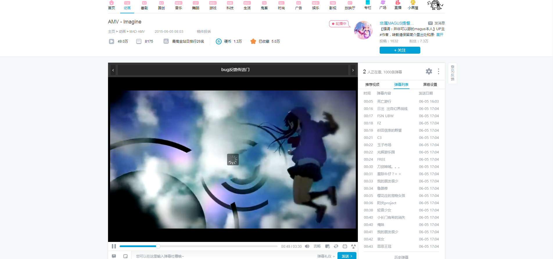Open 稿件投诉 report link
Image resolution: width=553 pixels, height=259 pixels.
click(204, 32)
